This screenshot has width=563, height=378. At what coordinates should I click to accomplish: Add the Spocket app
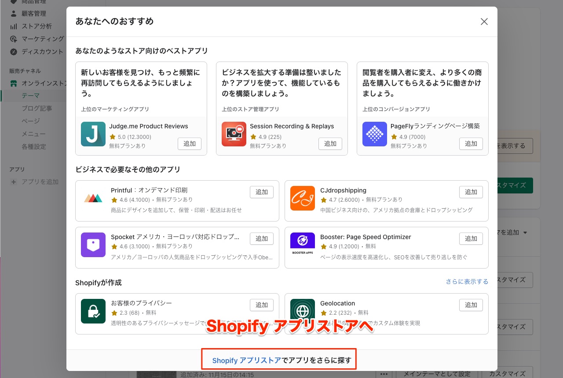[262, 239]
